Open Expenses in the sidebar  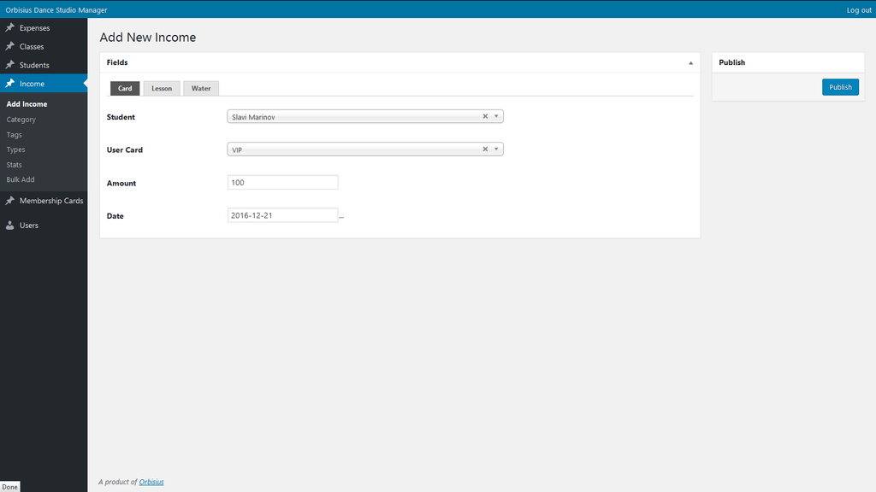click(44, 28)
